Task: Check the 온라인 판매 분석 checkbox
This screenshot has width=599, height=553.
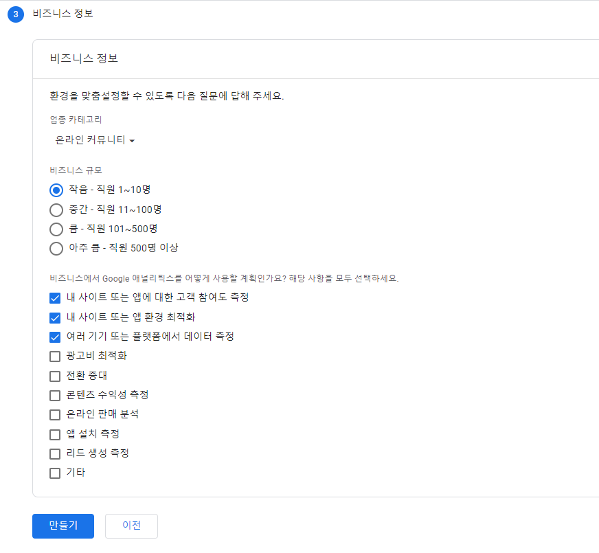Action: point(54,414)
